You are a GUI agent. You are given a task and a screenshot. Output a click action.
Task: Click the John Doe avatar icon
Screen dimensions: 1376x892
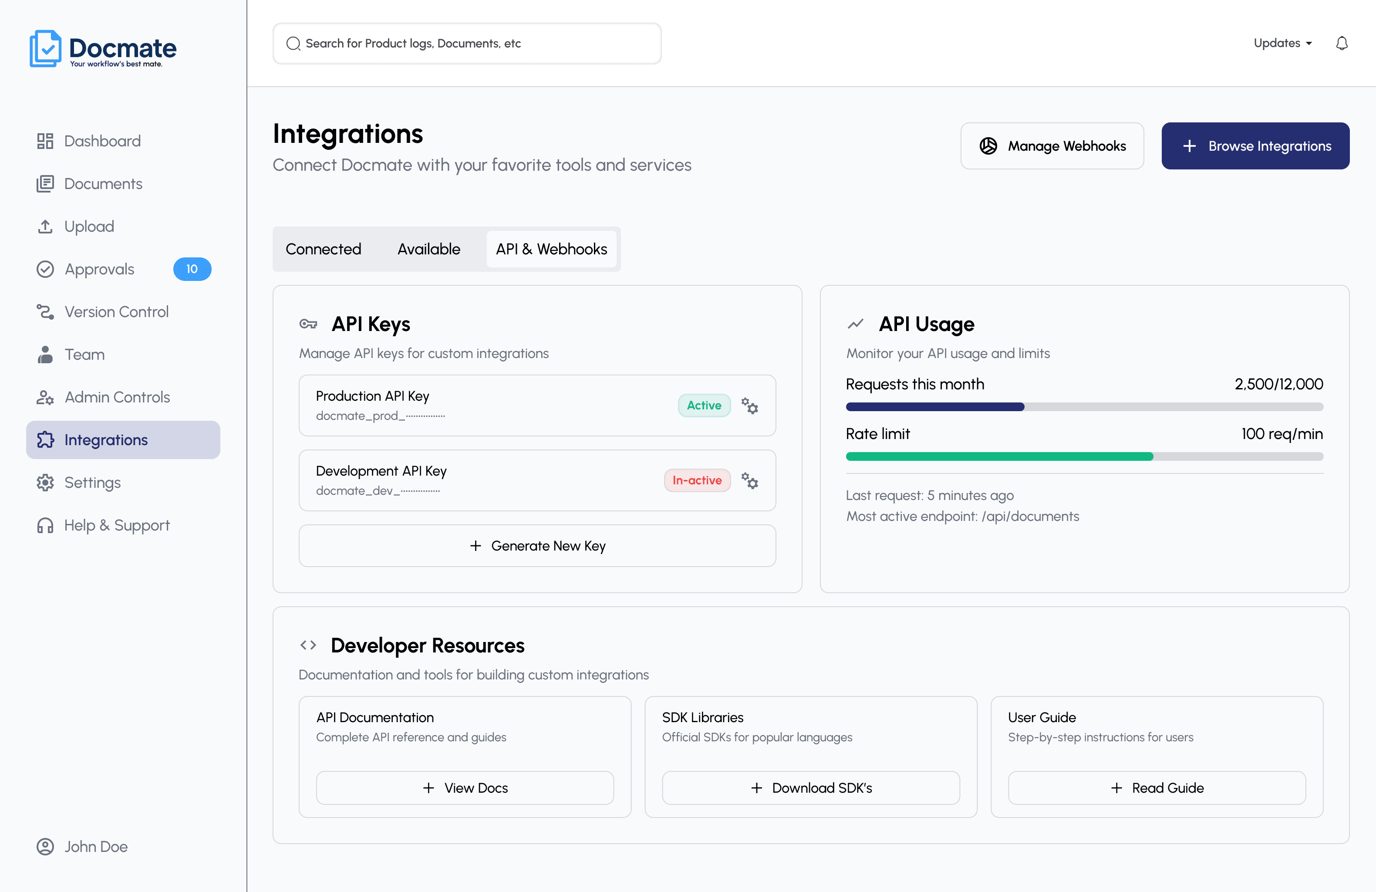(45, 847)
